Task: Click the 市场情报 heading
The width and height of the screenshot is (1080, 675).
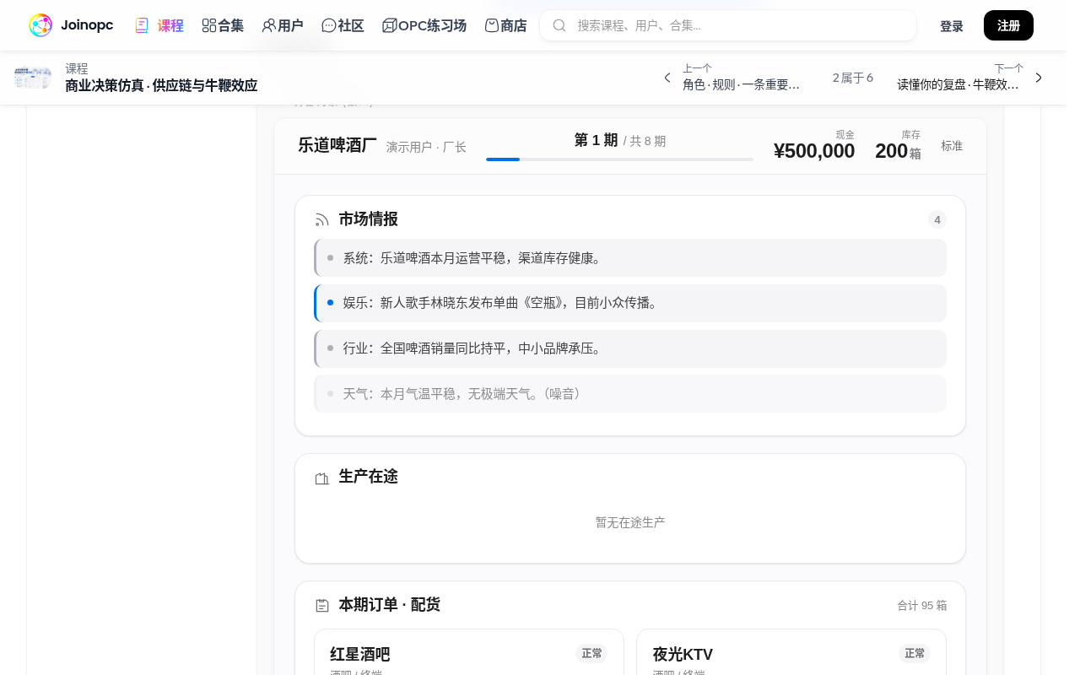Action: point(368,219)
